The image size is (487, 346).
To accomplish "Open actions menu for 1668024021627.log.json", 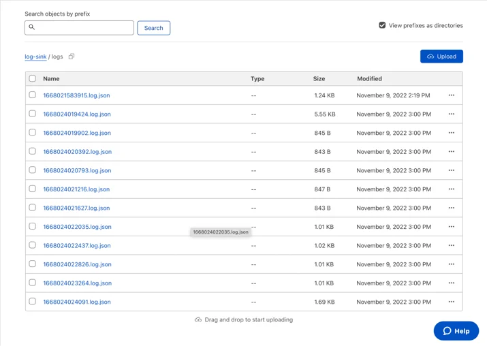I will 452,208.
